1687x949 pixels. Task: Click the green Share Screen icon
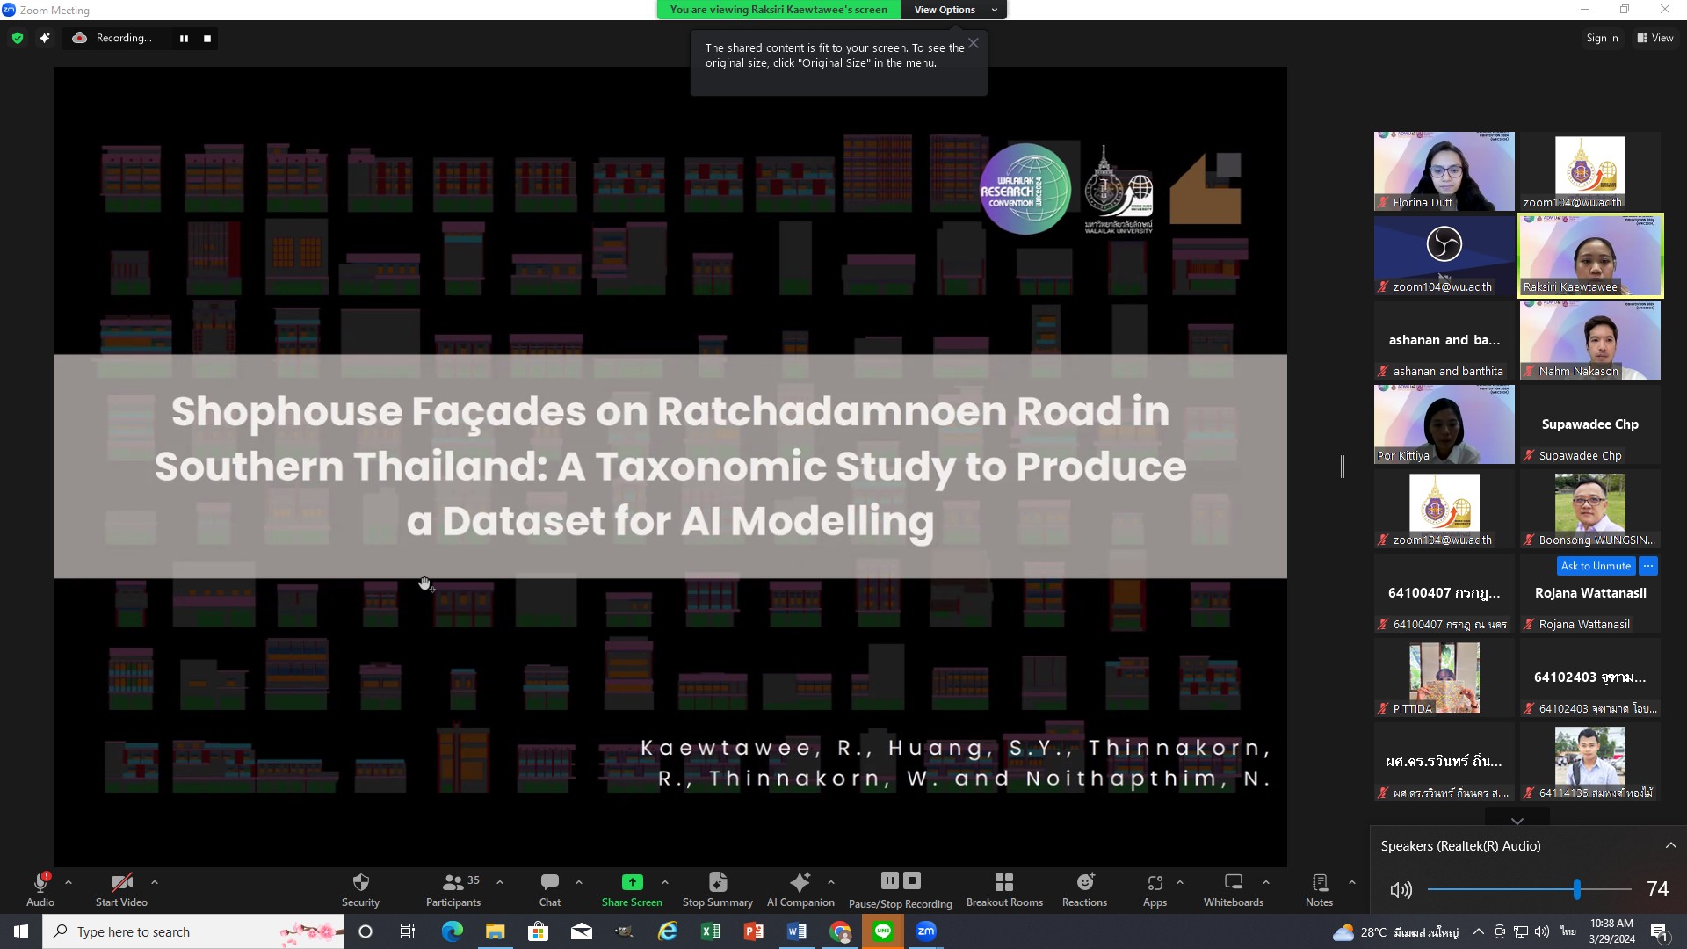pyautogui.click(x=632, y=882)
